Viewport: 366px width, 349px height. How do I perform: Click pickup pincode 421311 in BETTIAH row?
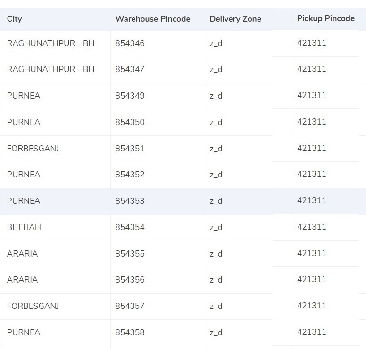(311, 227)
